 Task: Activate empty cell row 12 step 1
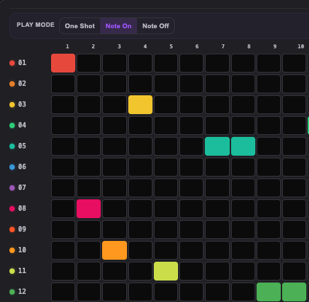[63, 292]
